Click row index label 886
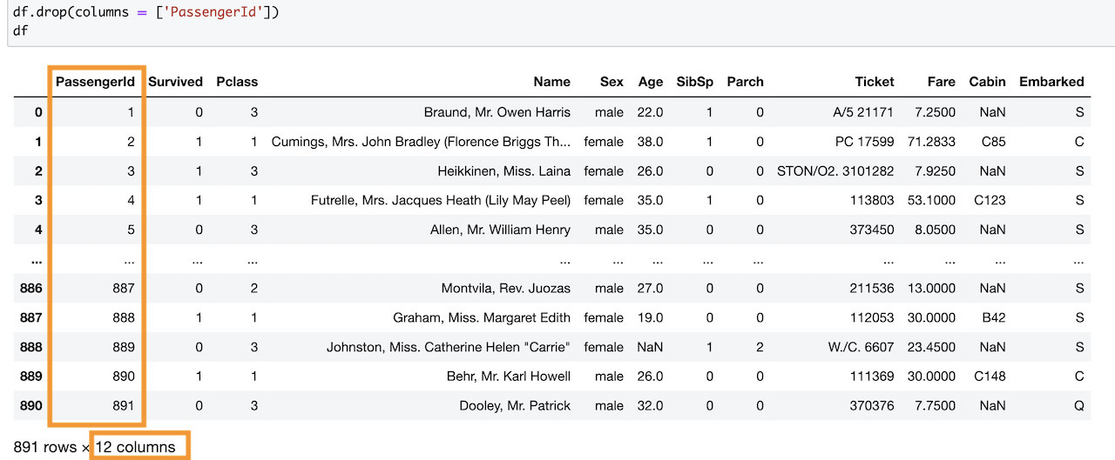This screenshot has width=1115, height=460. (30, 289)
